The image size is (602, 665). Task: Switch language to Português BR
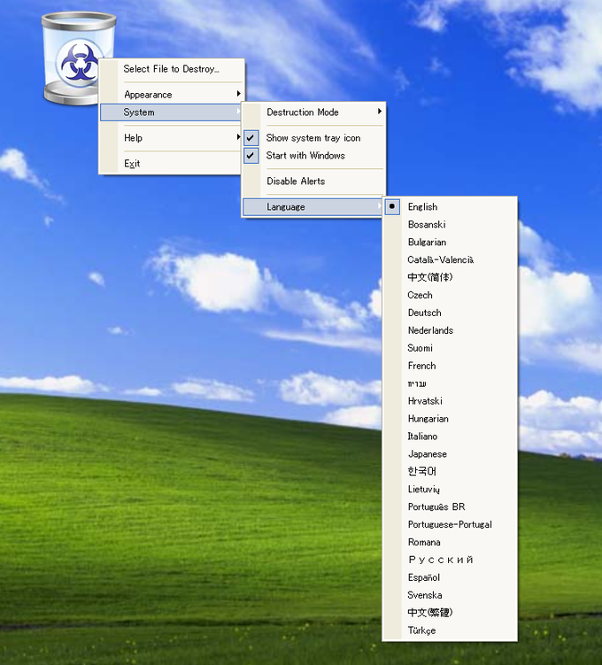click(x=450, y=506)
